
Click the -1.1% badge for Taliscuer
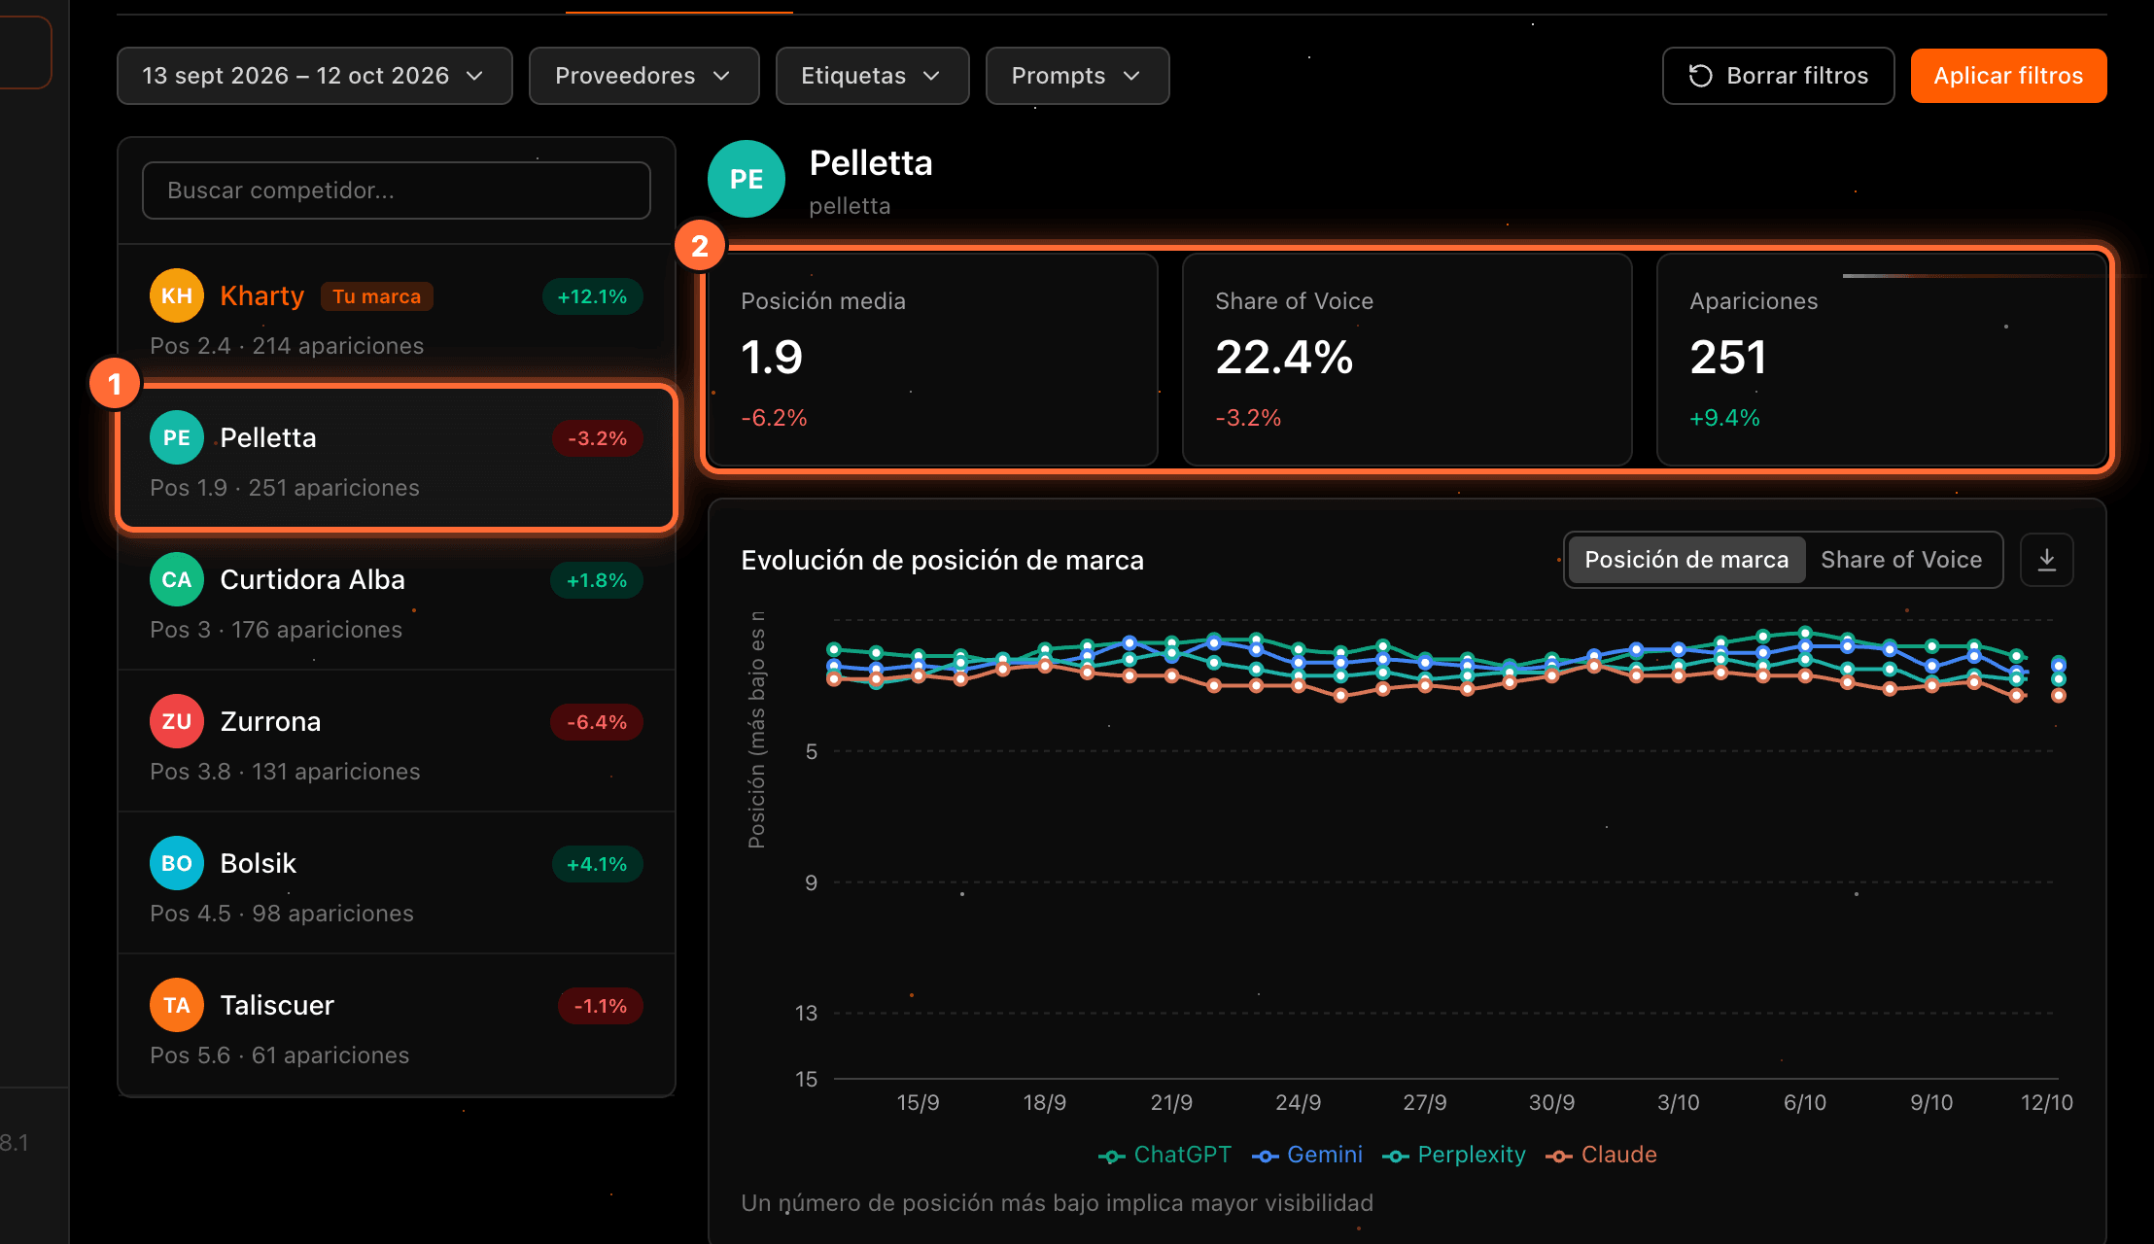coord(600,1006)
